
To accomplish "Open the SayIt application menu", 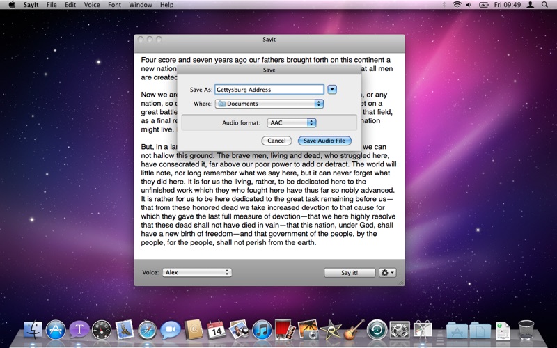I will [31, 5].
